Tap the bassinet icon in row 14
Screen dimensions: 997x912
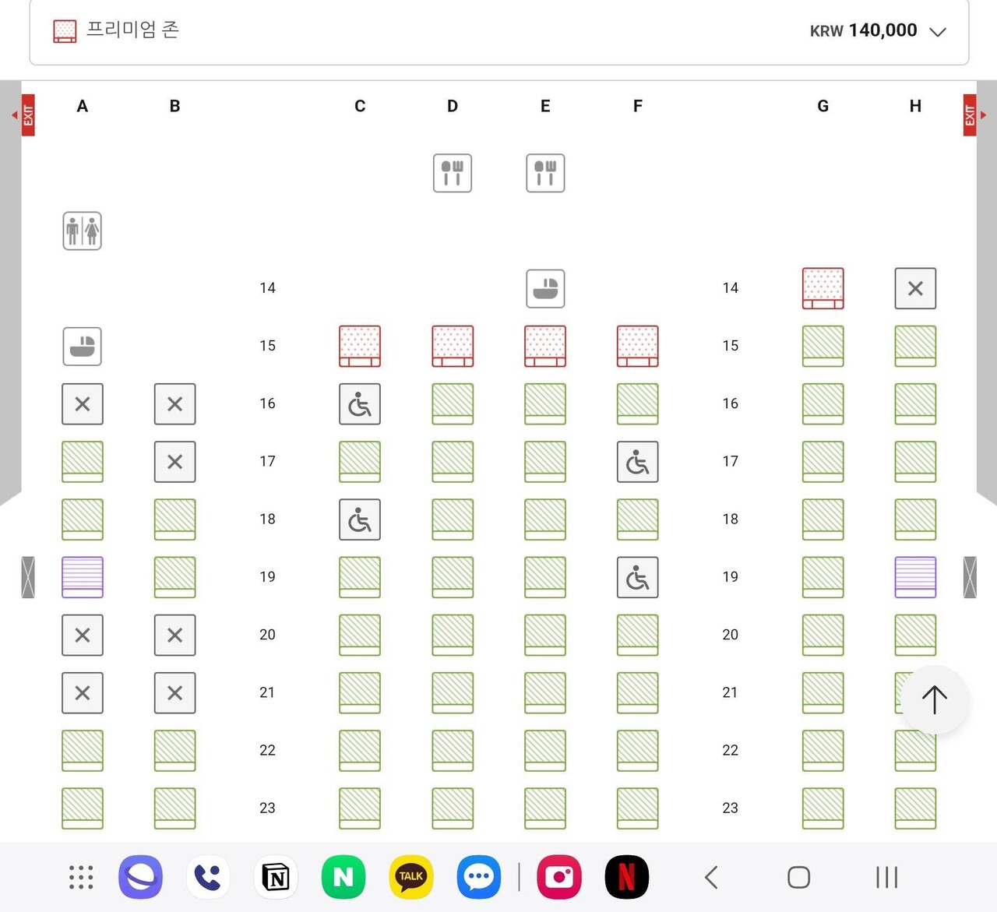tap(545, 289)
